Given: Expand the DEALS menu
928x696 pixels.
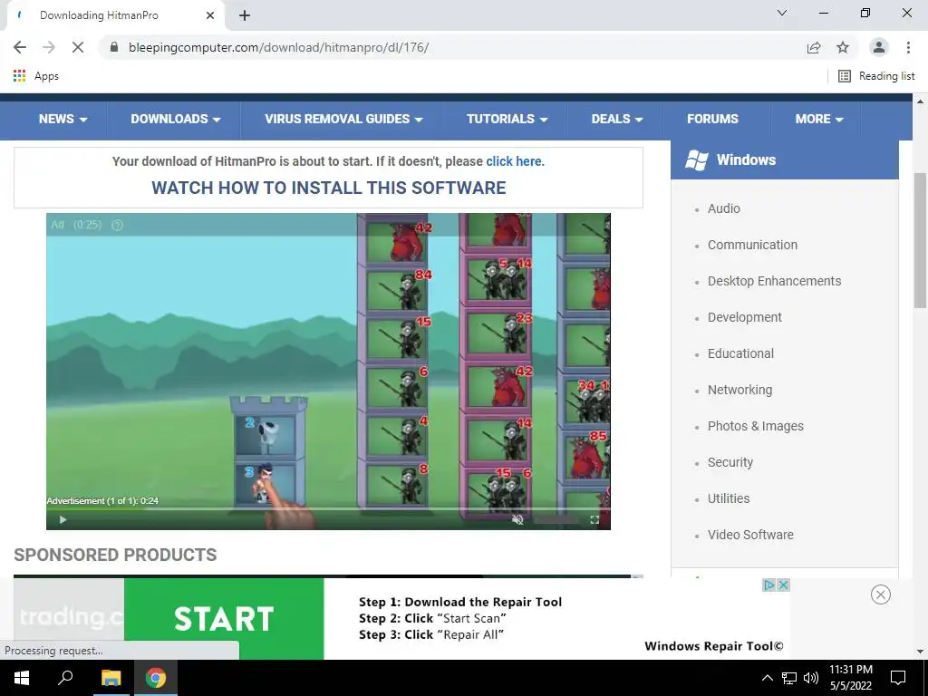Looking at the screenshot, I should 616,119.
